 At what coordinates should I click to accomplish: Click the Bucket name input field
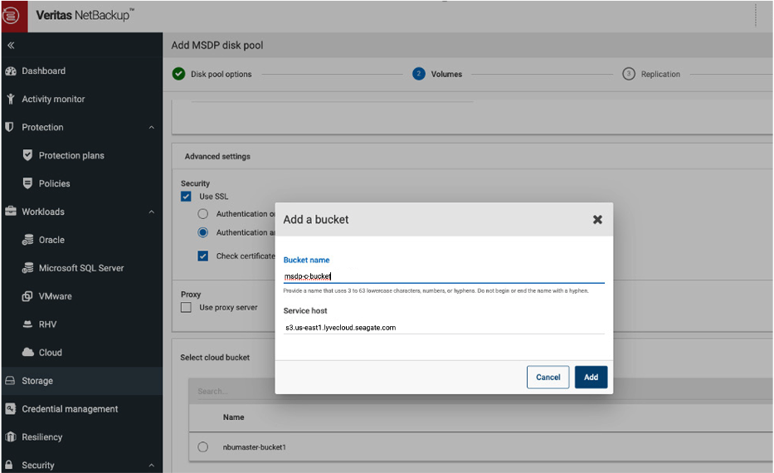(444, 276)
